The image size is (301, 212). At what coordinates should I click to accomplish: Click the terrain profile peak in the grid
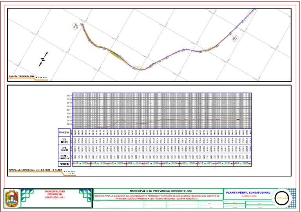point(121,120)
